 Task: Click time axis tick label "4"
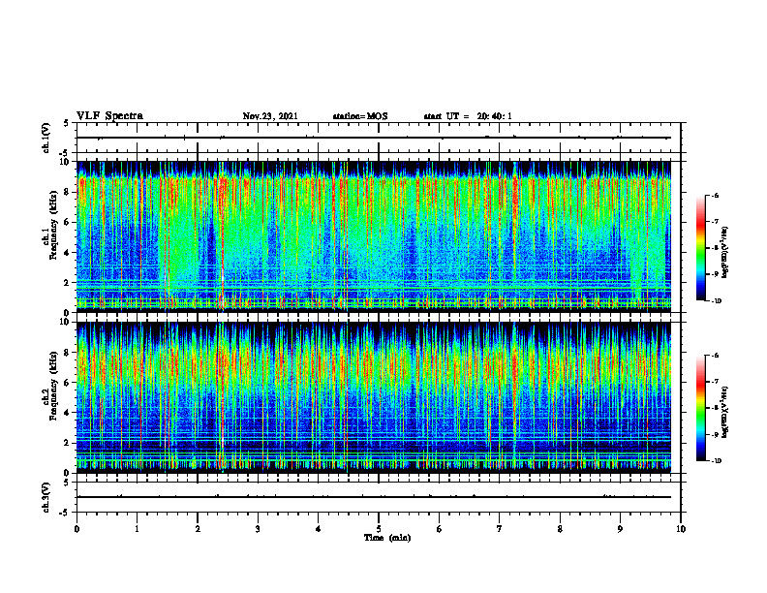[318, 529]
